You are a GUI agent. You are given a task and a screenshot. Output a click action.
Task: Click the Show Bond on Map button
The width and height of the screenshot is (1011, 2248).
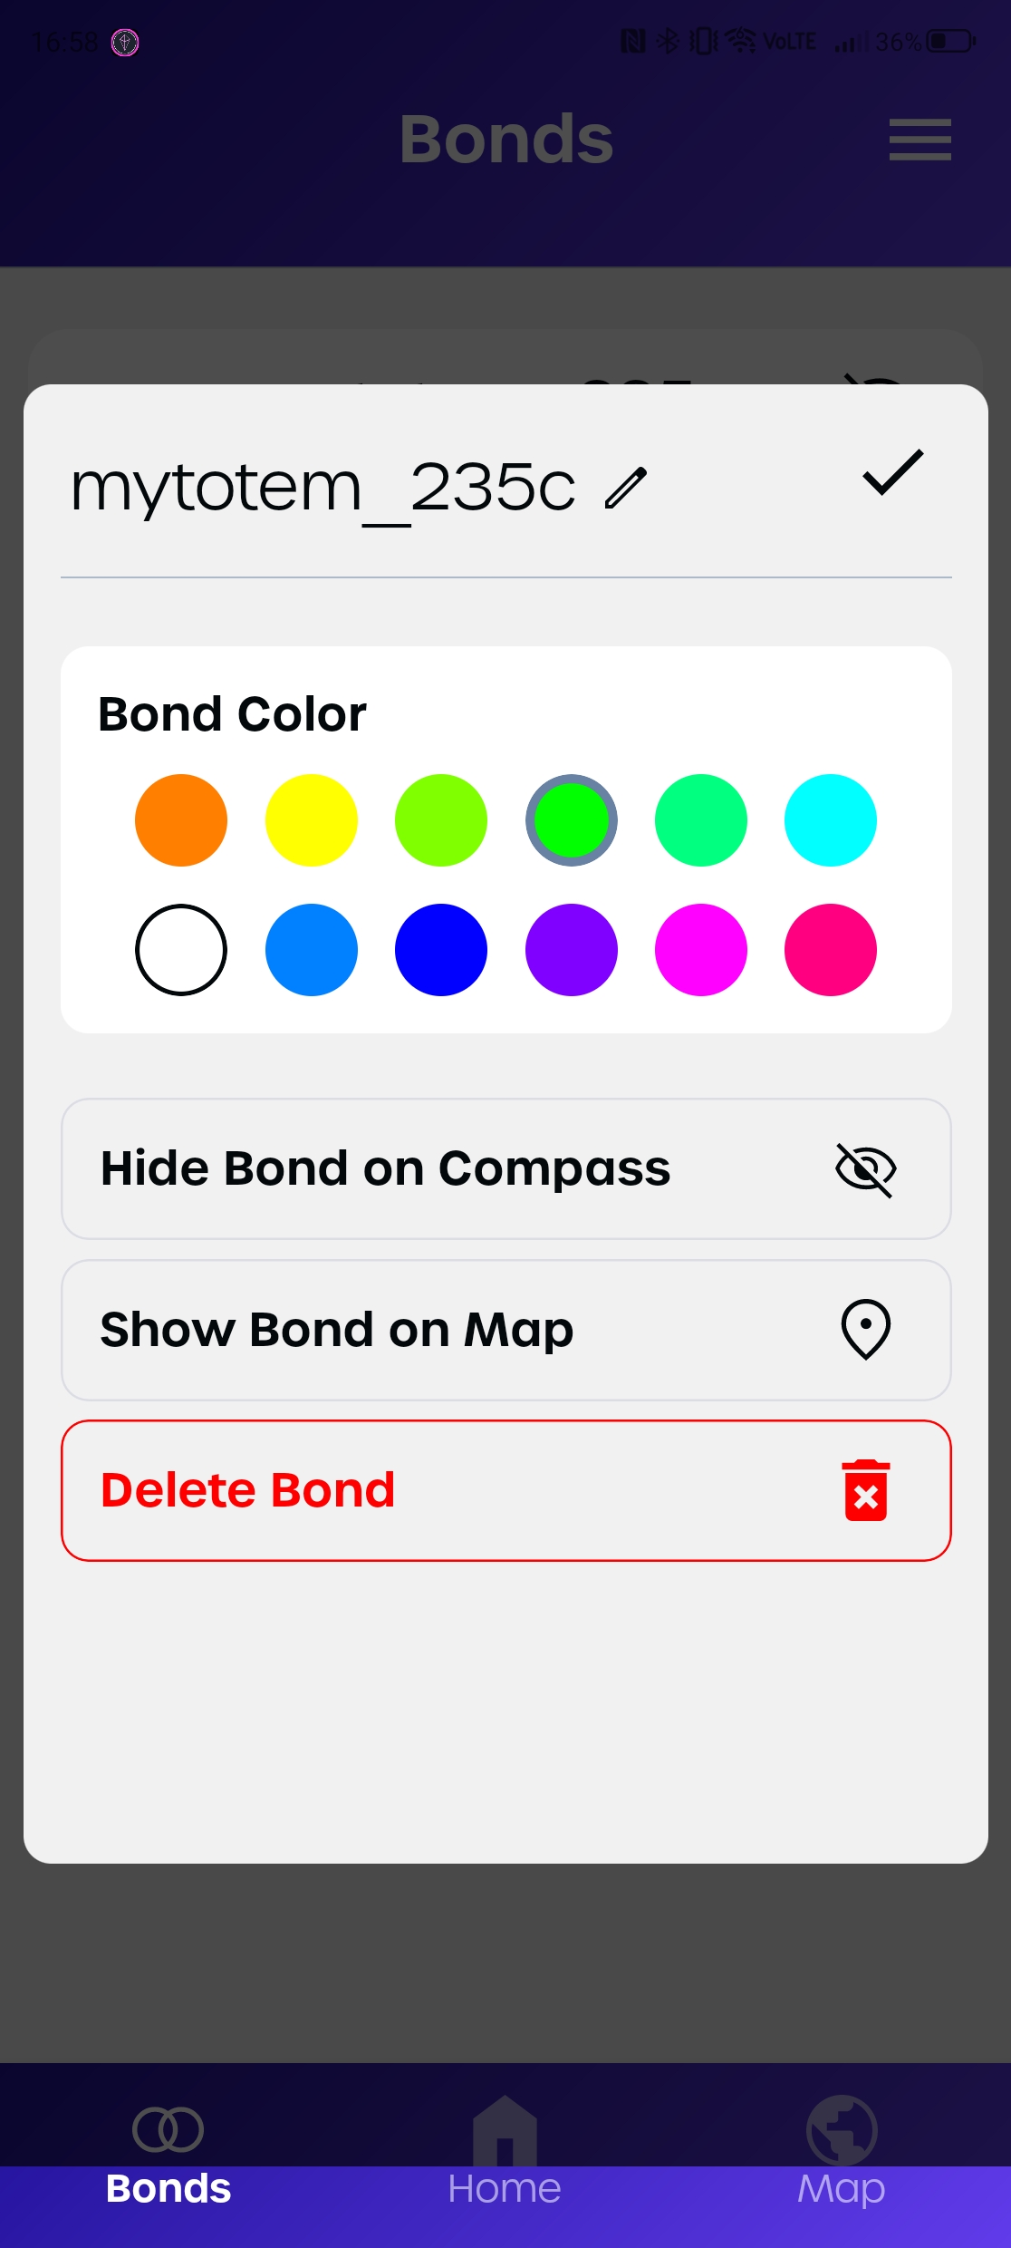(505, 1330)
